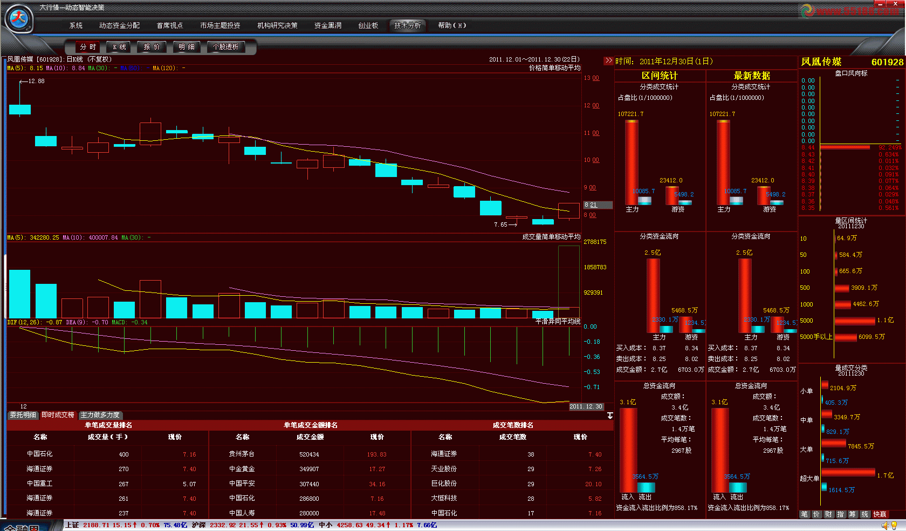The image size is (906, 531).
Task: Open the 机构研究决策 menu
Action: tap(277, 25)
